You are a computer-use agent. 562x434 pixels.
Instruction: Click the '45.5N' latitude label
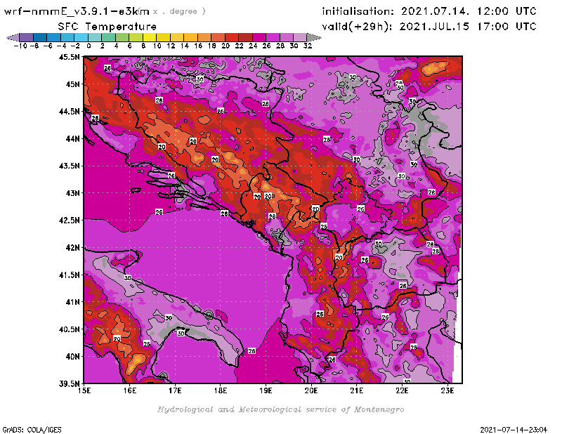[x=69, y=57]
